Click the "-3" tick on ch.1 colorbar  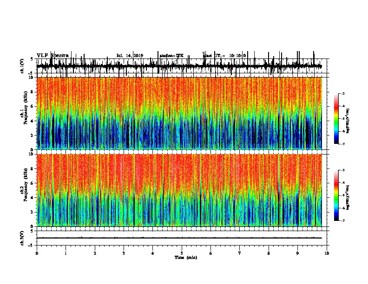pyautogui.click(x=342, y=93)
